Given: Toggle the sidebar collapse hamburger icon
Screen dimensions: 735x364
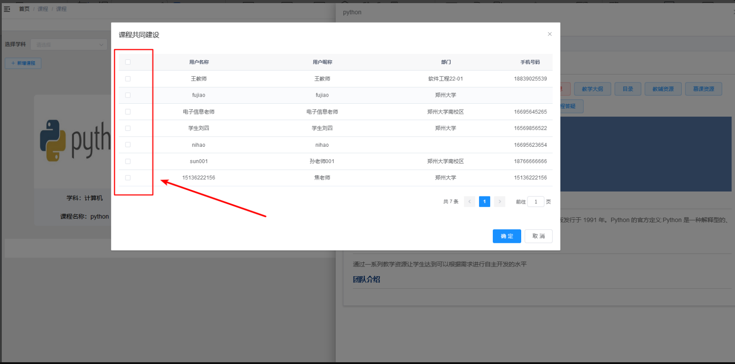Looking at the screenshot, I should 7,9.
